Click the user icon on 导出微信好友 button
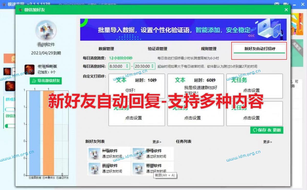The width and height of the screenshot is (307, 190). (x=34, y=81)
